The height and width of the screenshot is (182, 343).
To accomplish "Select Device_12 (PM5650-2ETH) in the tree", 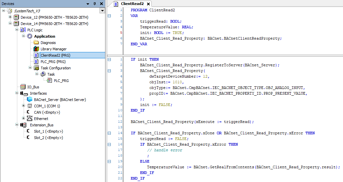I will (55, 17).
